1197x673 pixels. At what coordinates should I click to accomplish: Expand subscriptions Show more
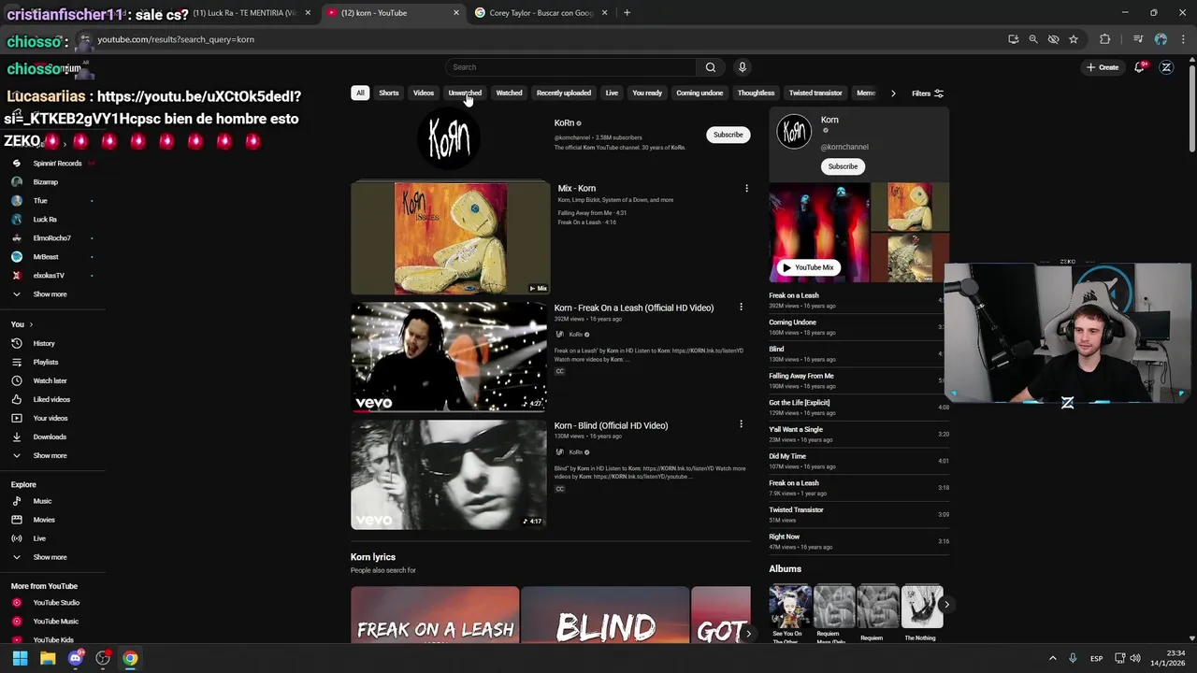pyautogui.click(x=50, y=294)
